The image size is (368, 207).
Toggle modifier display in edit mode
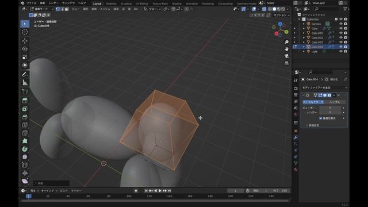coord(320,95)
